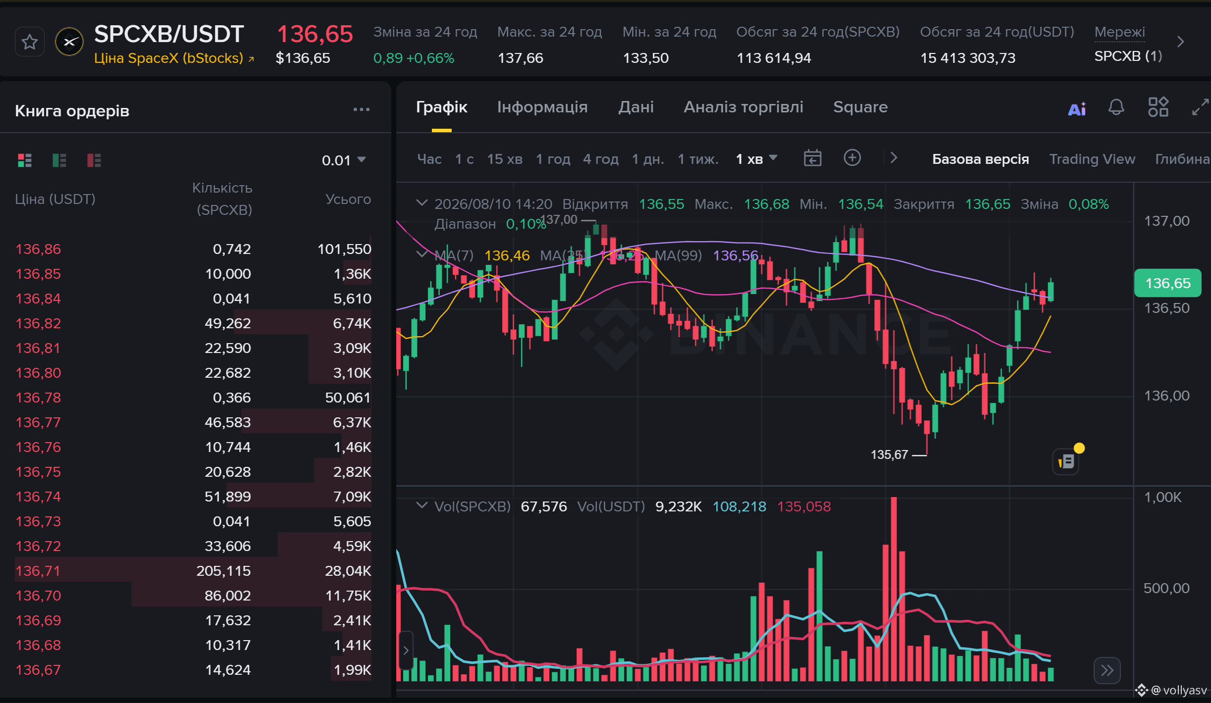Collapse the MA indicator legend
The image size is (1211, 703).
[421, 254]
